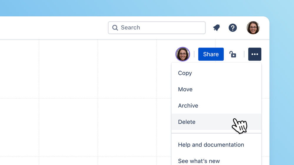Viewport: 294px width, 165px height.
Task: Choose Delete in the dropdown menu
Action: coord(216,122)
